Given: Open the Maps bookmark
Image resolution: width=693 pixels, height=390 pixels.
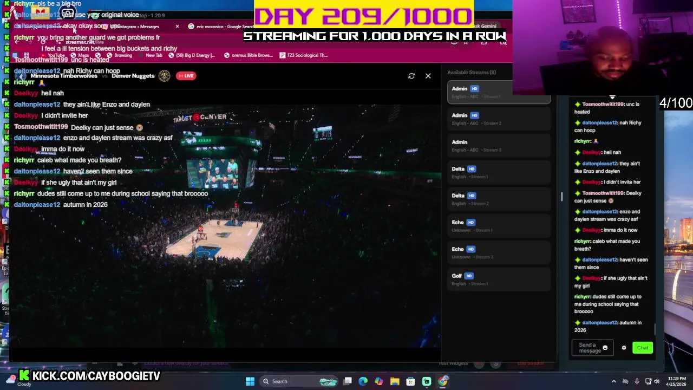Looking at the screenshot, I should [x=80, y=55].
